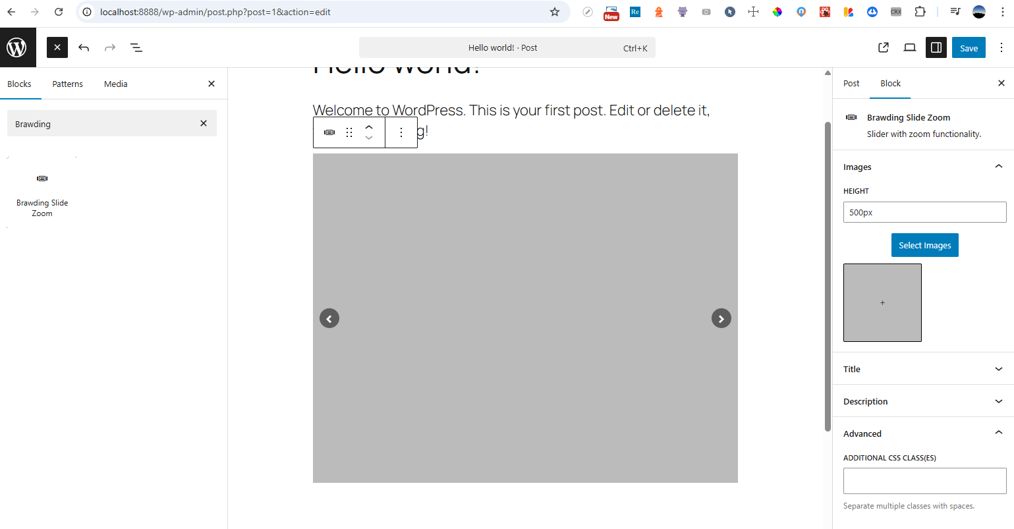Go to the next slide arrow
This screenshot has height=529, width=1014.
point(721,319)
